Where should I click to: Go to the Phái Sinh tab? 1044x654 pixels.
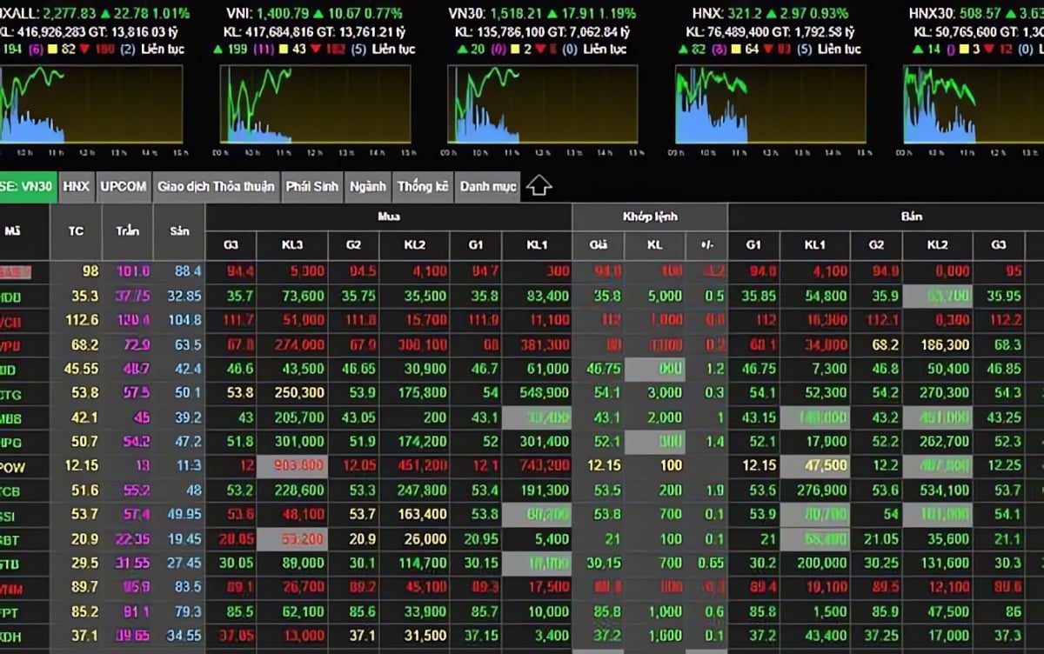click(311, 186)
